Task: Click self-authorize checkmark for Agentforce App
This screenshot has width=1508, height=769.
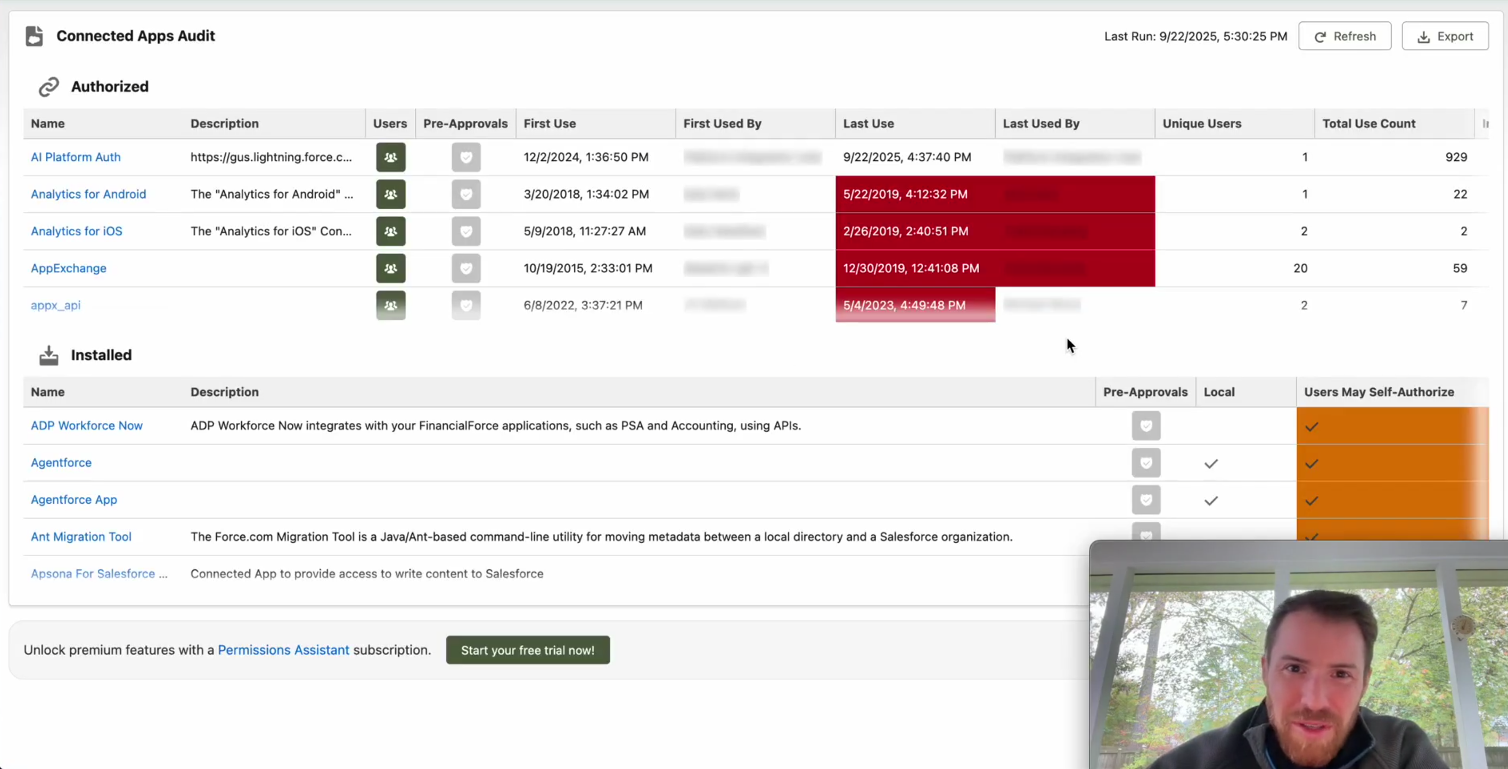Action: pos(1312,501)
